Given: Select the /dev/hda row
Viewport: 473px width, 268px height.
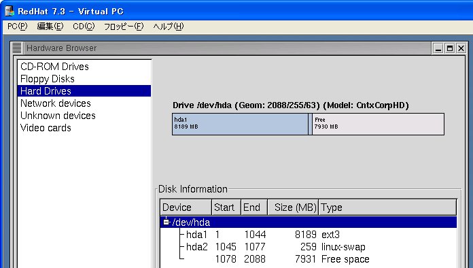Looking at the screenshot, I should pos(309,222).
